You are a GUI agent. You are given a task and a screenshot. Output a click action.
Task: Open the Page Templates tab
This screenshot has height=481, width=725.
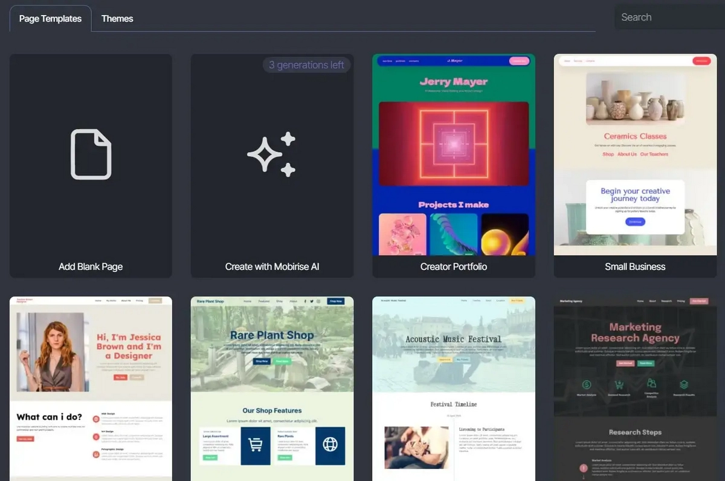pyautogui.click(x=50, y=19)
